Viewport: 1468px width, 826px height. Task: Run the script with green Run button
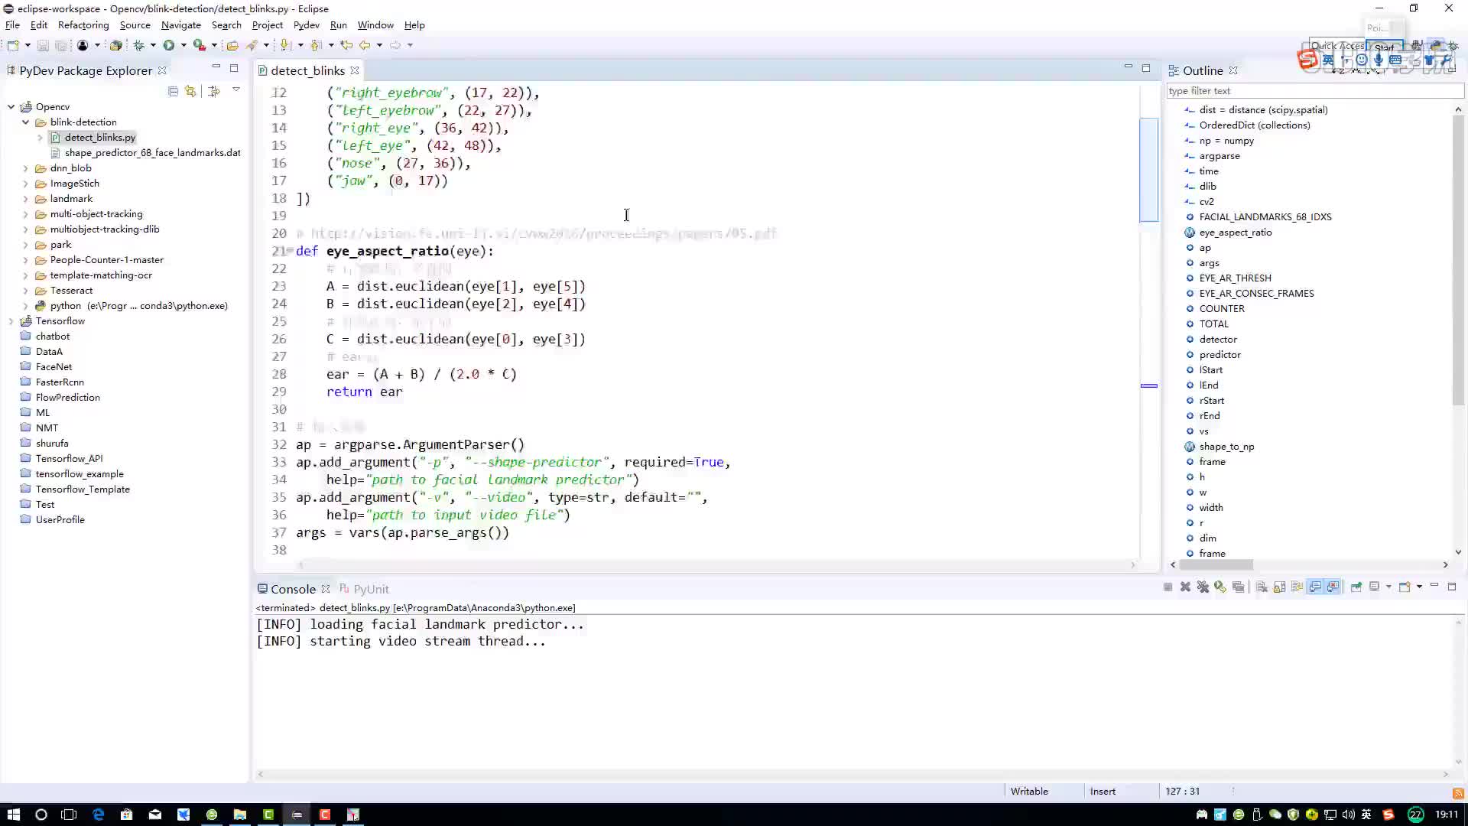click(168, 45)
